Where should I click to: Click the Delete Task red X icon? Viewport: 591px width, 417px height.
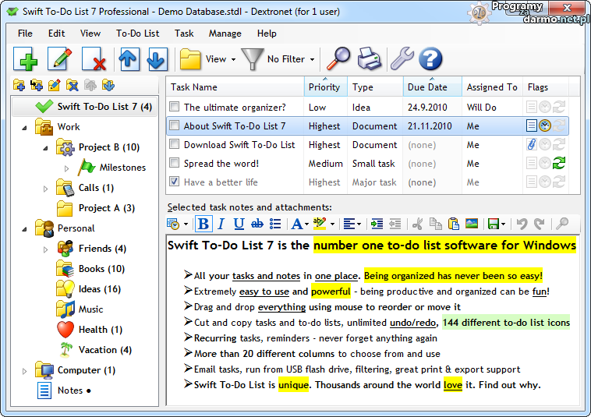pyautogui.click(x=94, y=59)
